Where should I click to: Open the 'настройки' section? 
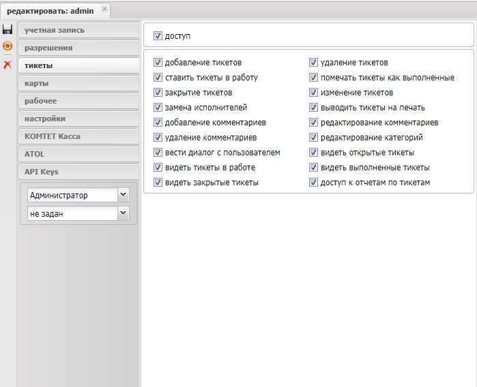(78, 119)
